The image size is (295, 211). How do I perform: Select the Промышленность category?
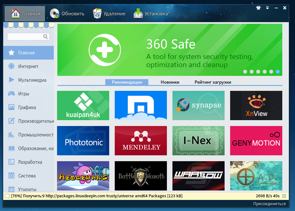click(x=28, y=135)
